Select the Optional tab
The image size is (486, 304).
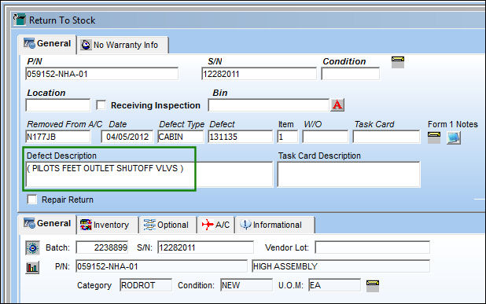click(x=168, y=225)
